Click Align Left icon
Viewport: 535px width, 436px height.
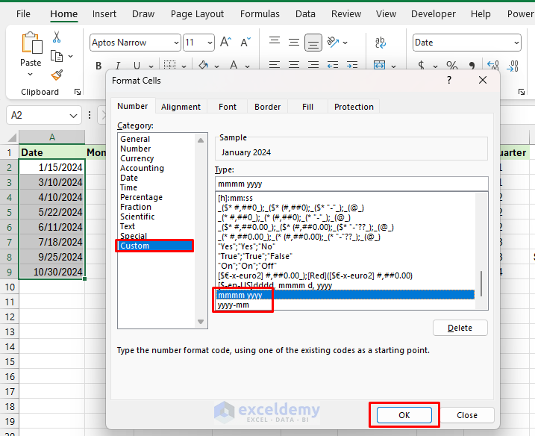(275, 65)
